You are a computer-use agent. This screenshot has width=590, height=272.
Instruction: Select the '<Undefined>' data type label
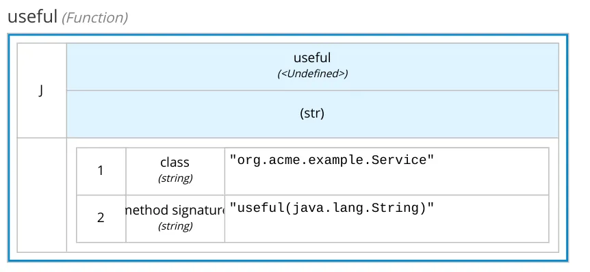click(x=312, y=74)
